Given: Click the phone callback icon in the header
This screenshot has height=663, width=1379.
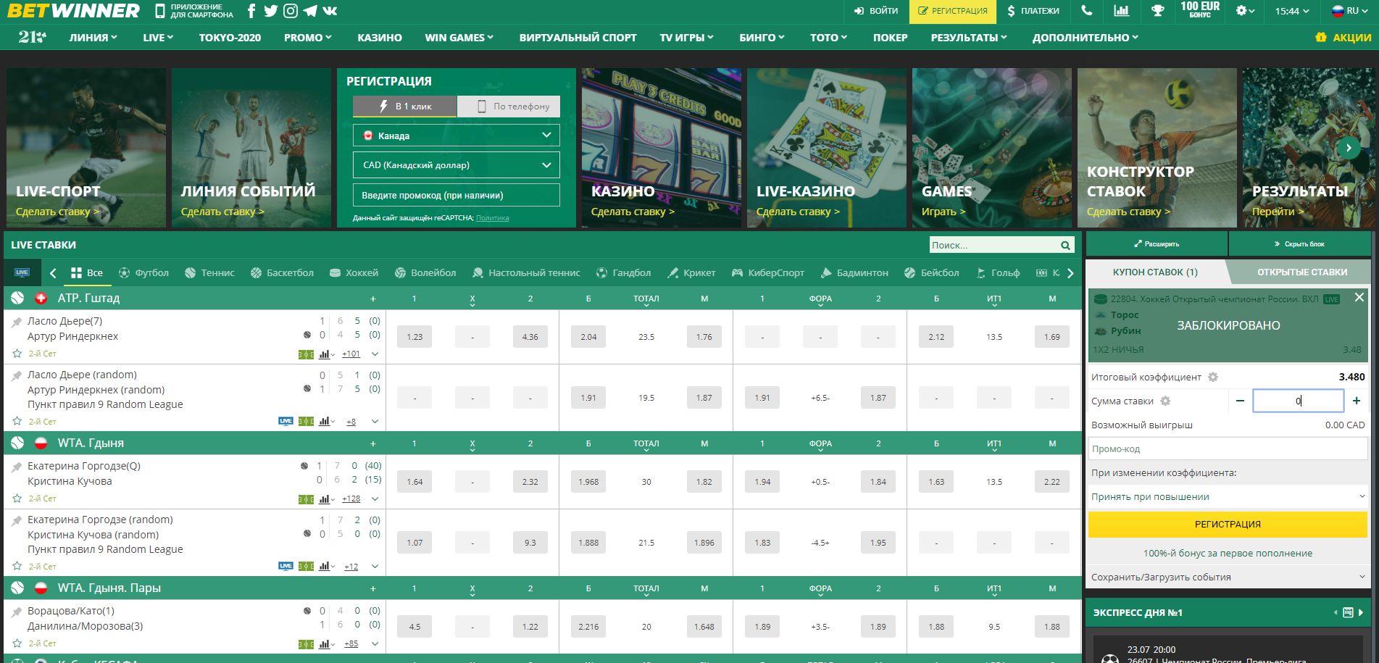Looking at the screenshot, I should [1086, 11].
